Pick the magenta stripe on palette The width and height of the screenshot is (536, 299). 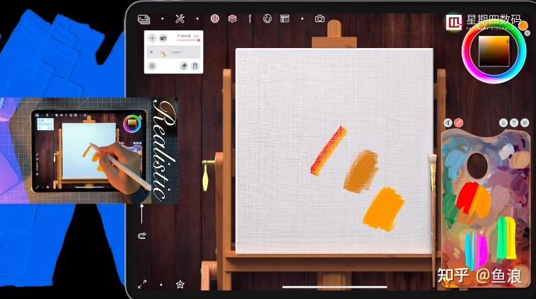tap(482, 251)
